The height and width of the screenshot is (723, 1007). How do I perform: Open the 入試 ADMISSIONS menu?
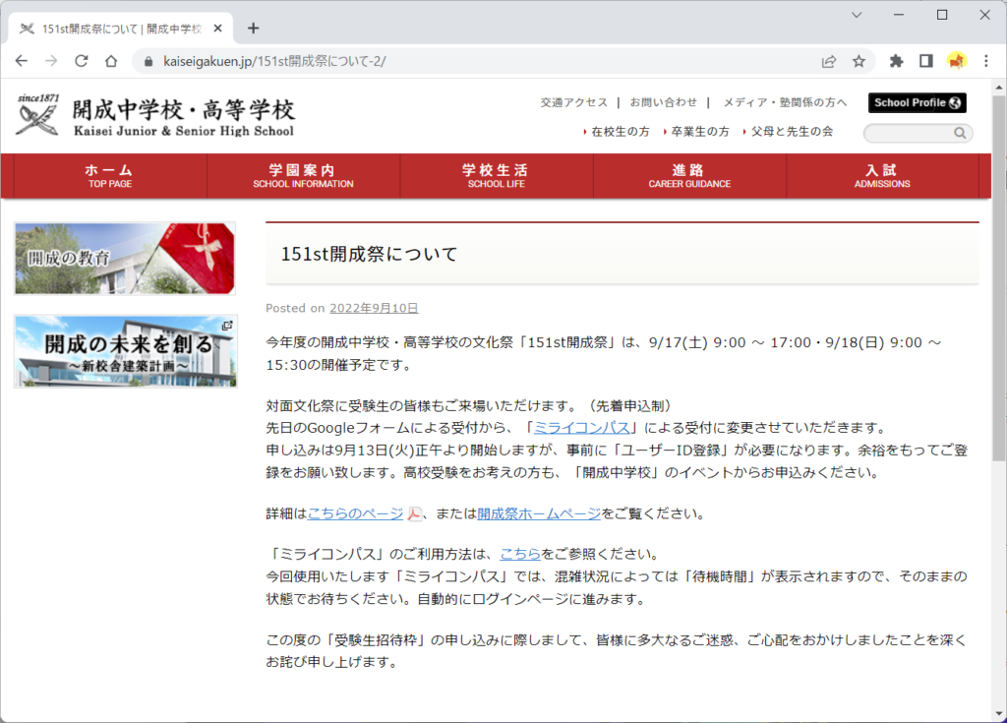tap(882, 176)
